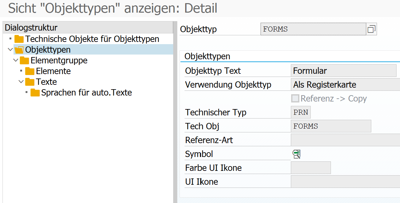
Task: Click the Objekttypen group box title
Action: (207, 56)
